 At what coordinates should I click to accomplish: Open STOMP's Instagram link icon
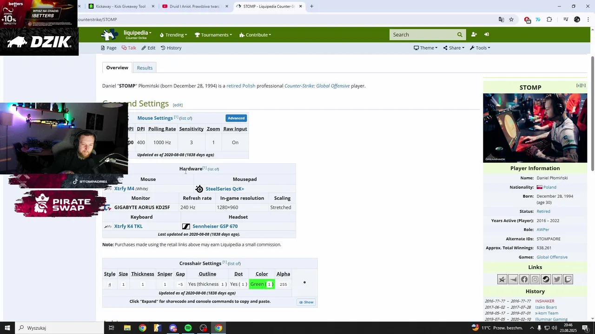click(x=535, y=279)
